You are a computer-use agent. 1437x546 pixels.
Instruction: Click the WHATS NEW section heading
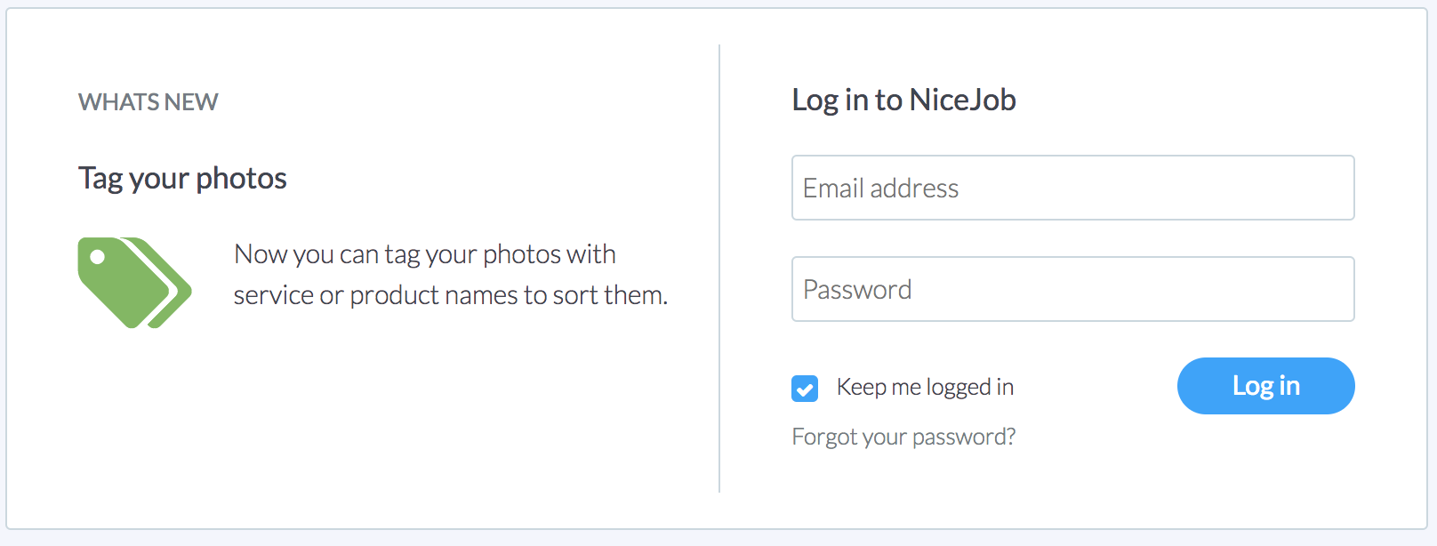point(148,102)
